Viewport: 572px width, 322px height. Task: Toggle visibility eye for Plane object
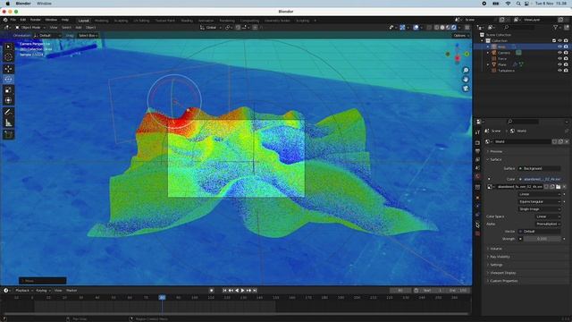[x=559, y=64]
